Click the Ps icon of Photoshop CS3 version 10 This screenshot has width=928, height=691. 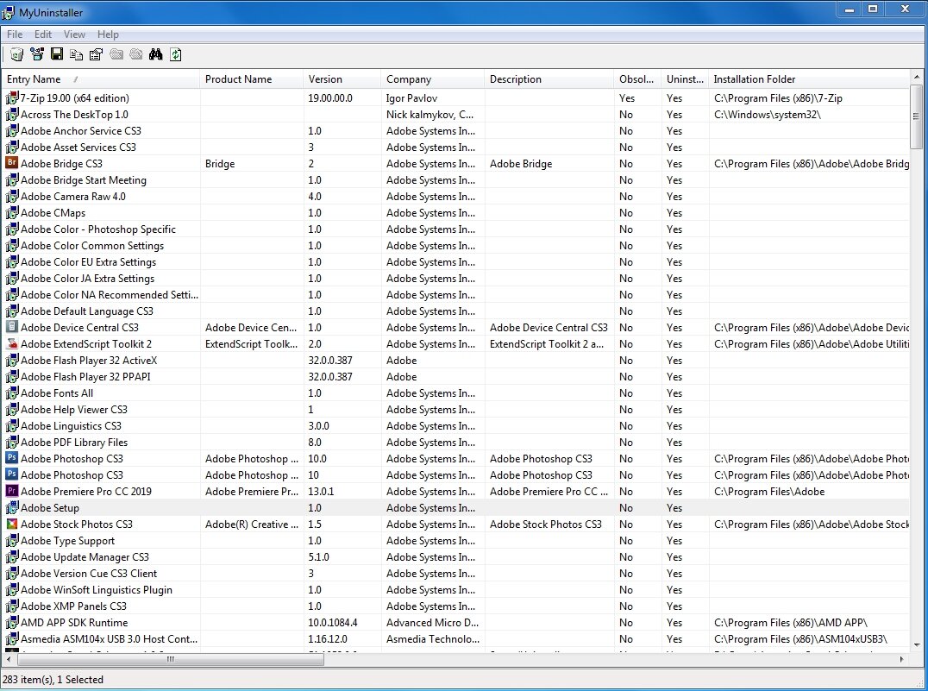(x=12, y=474)
